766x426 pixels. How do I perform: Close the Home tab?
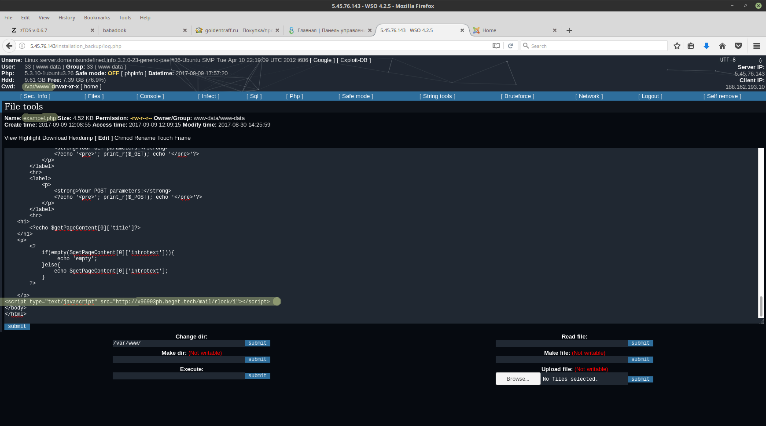[555, 30]
